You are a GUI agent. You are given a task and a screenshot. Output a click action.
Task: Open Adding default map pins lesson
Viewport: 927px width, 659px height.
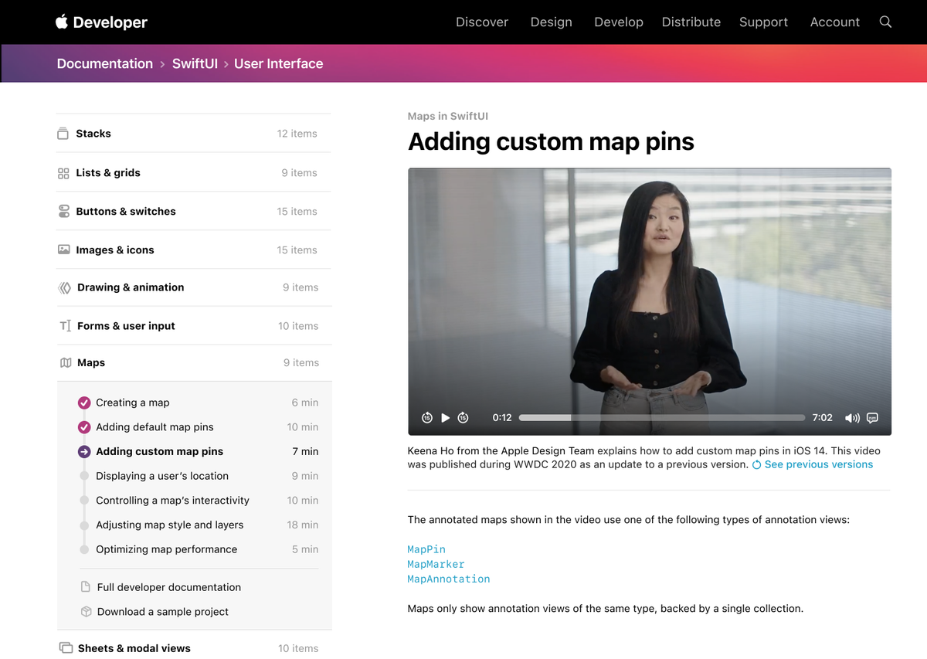(x=154, y=427)
